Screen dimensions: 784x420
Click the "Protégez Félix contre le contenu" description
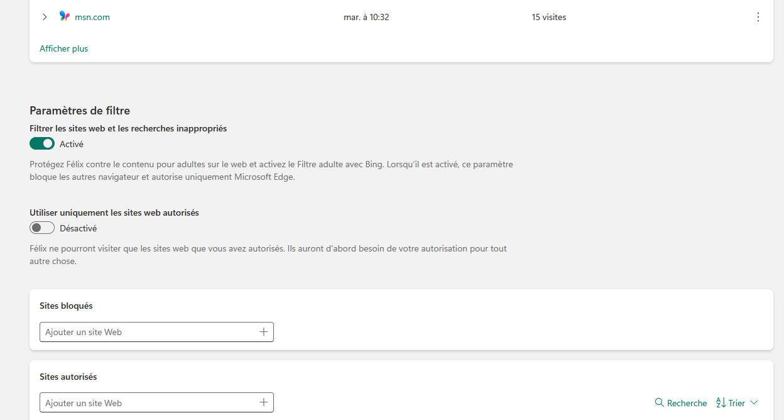pos(271,170)
